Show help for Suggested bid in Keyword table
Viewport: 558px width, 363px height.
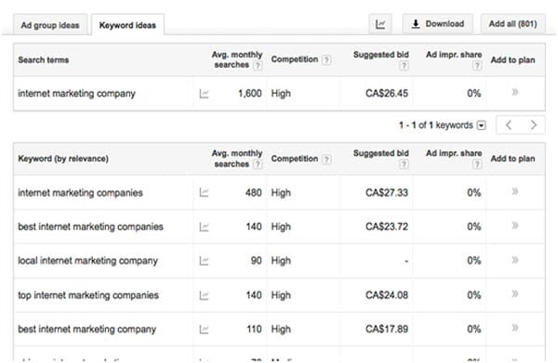tap(404, 164)
